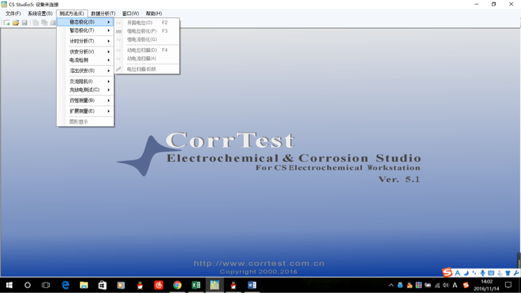Expand the 双恒测量(B) submenu
Screen dimensions: 521x293
[85, 100]
